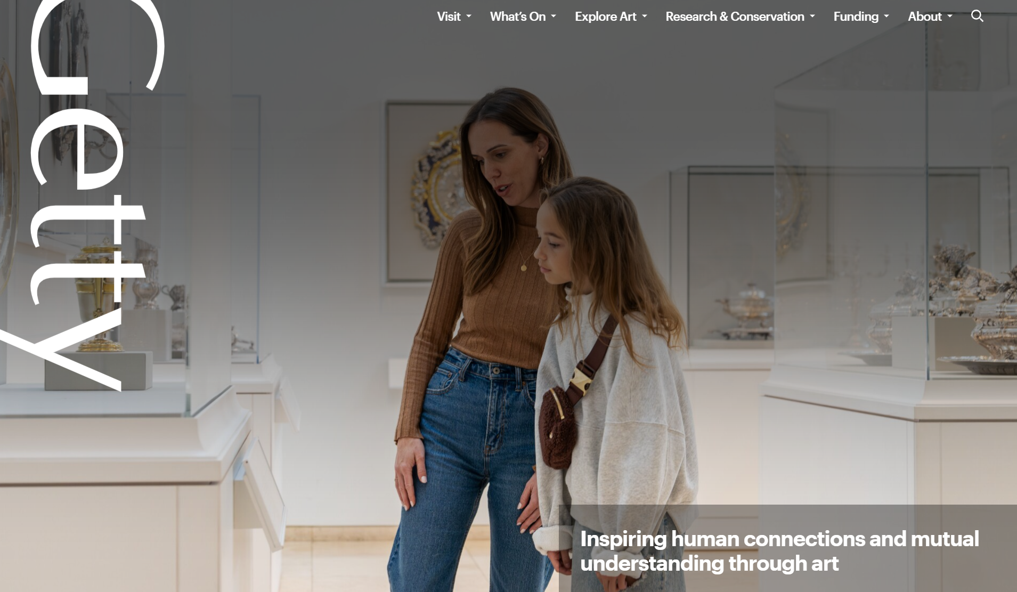Select the Explore Art menu text
The height and width of the screenshot is (592, 1017).
tap(606, 17)
